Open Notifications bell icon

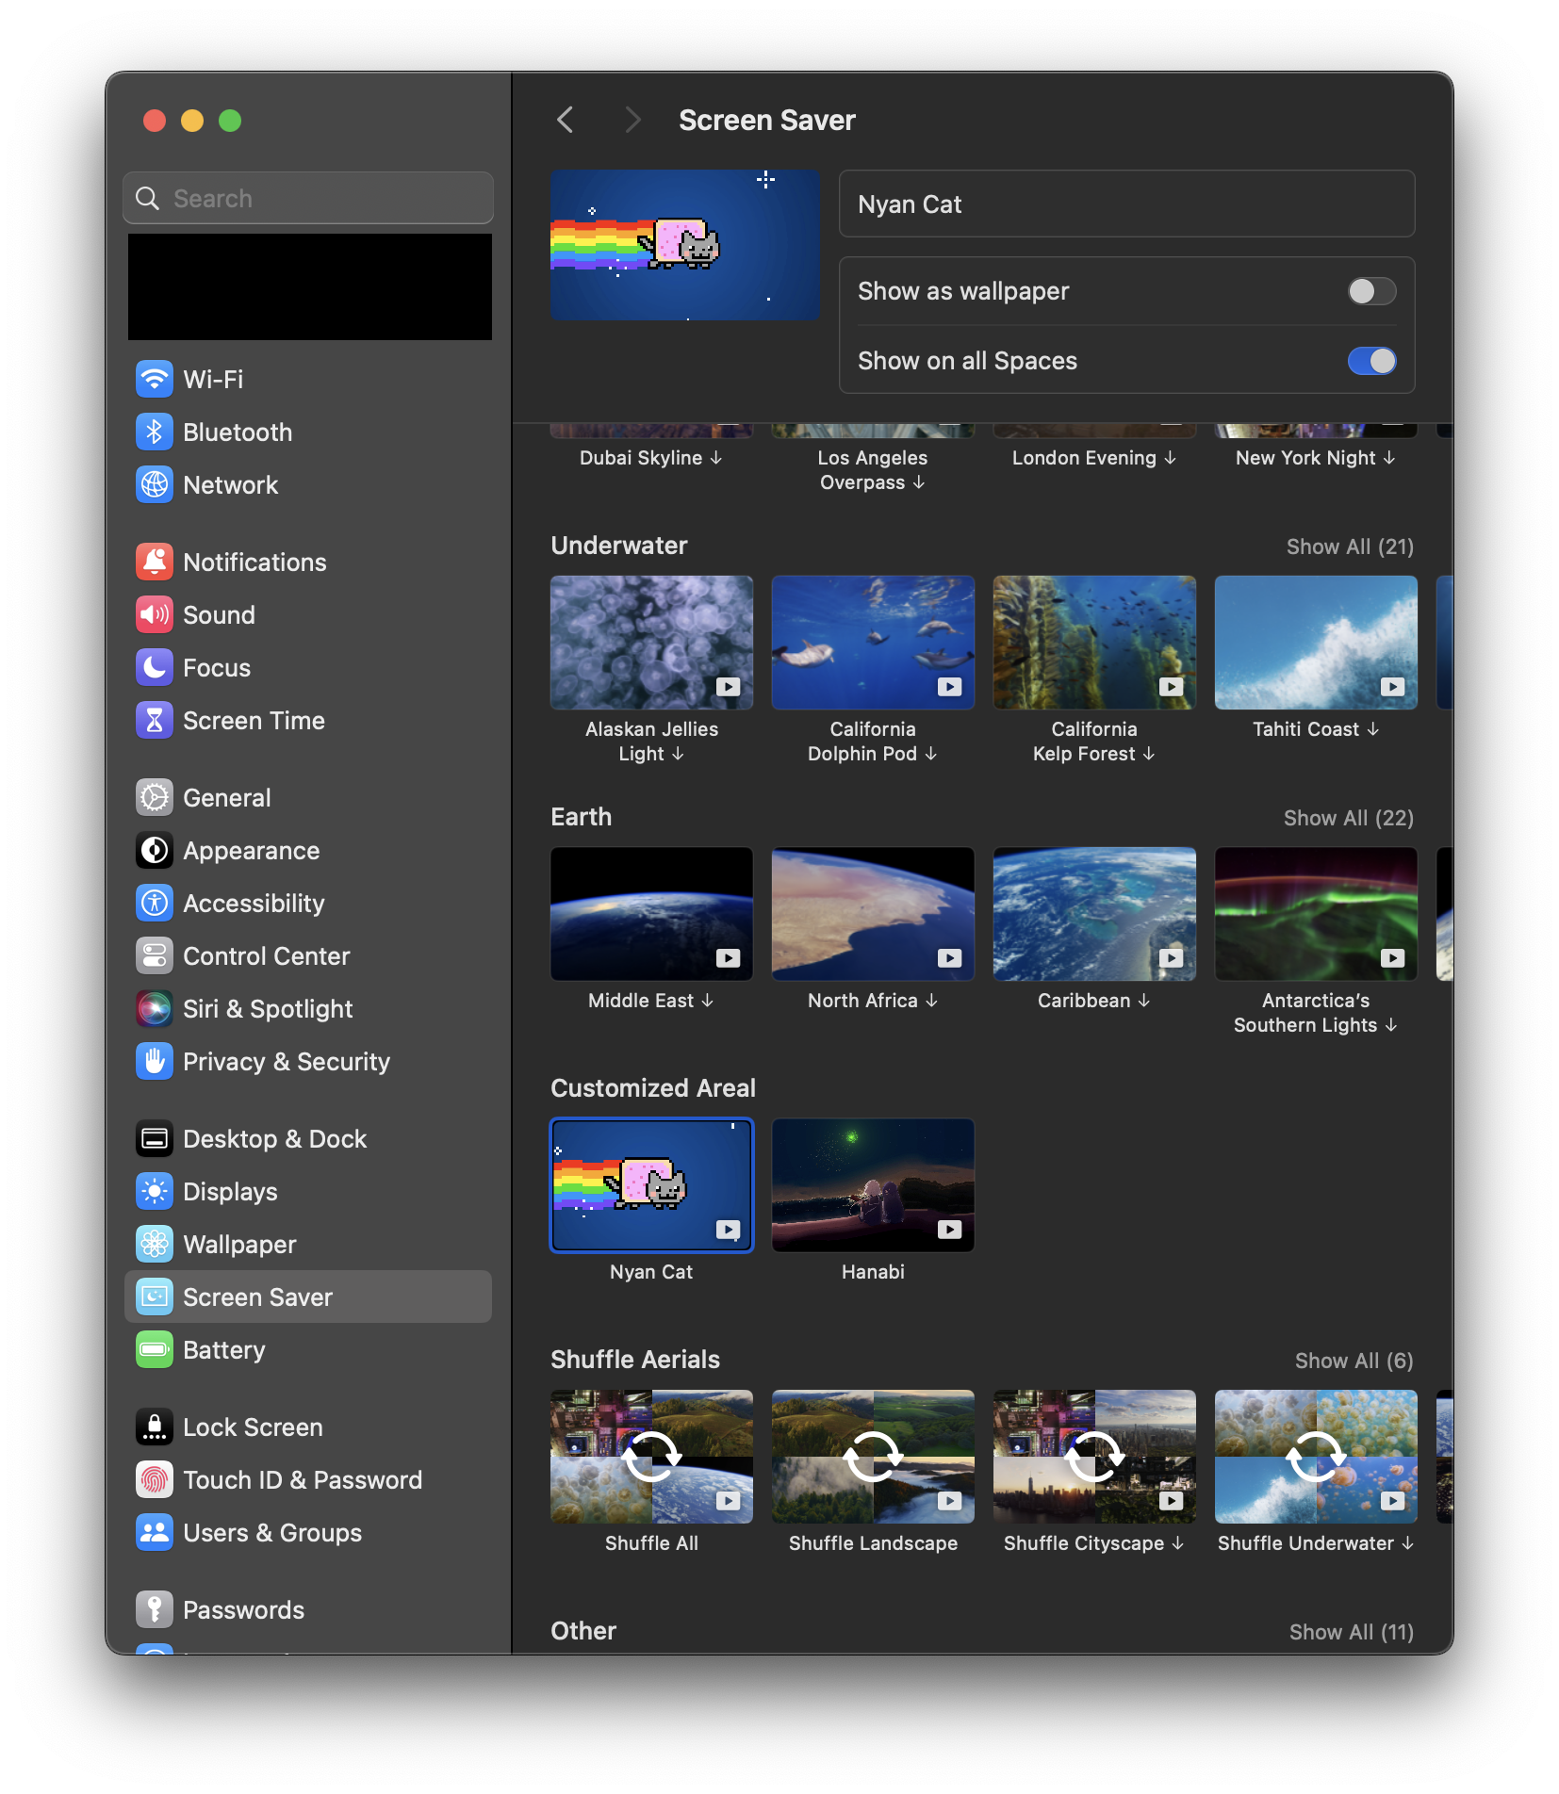(155, 563)
